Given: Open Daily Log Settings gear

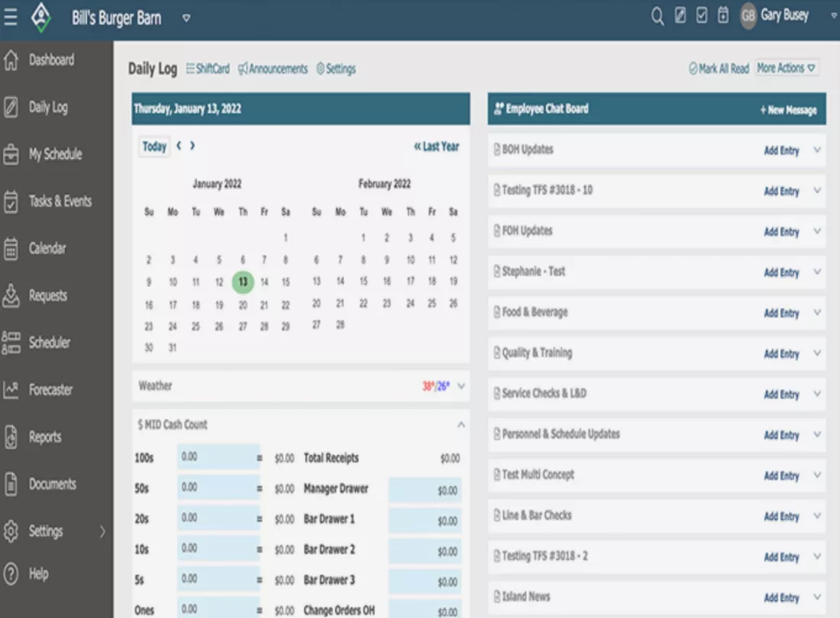Looking at the screenshot, I should (x=336, y=68).
